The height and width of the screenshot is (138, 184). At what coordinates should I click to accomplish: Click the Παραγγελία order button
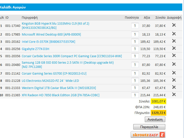click(149, 127)
